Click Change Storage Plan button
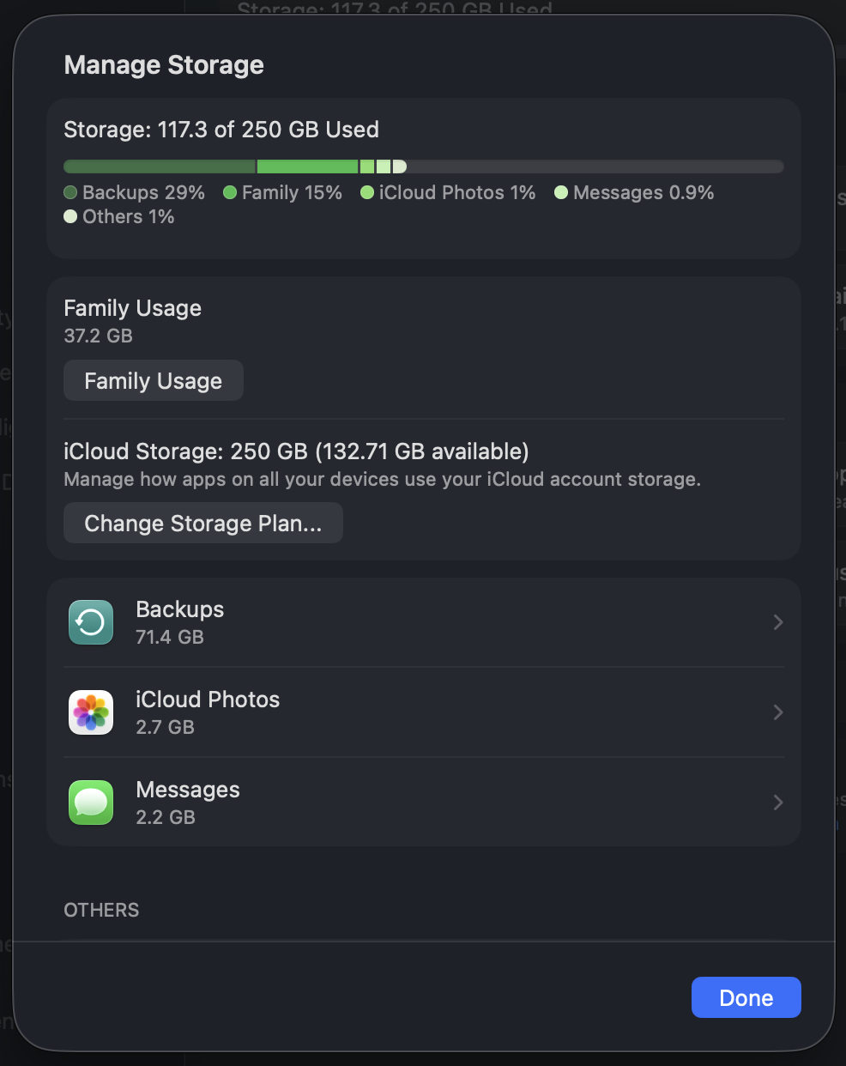Screen dimensions: 846x1066 pos(203,523)
